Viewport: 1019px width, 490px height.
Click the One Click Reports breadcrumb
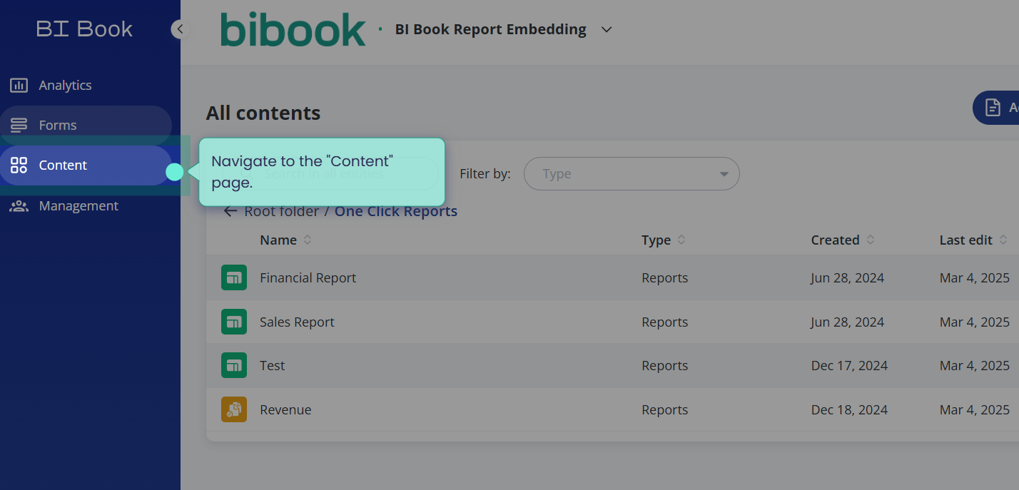click(396, 211)
